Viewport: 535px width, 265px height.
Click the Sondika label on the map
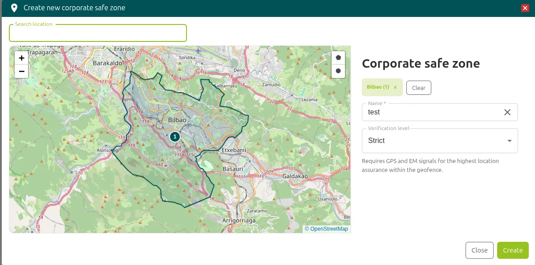coord(186,57)
